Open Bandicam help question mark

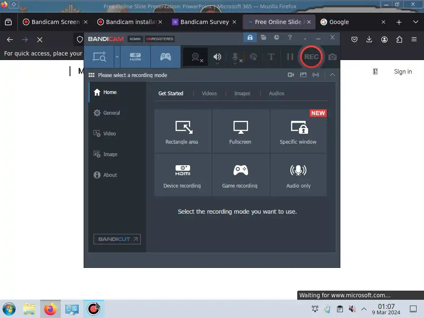coord(289,37)
